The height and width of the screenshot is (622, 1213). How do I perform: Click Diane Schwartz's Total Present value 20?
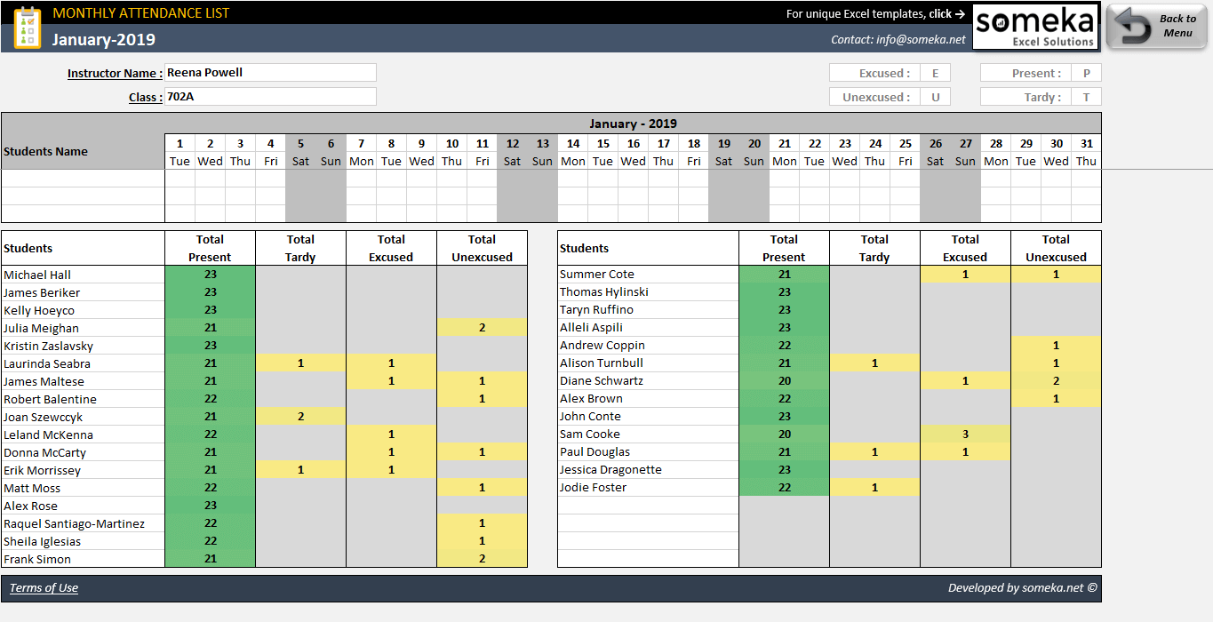click(784, 380)
